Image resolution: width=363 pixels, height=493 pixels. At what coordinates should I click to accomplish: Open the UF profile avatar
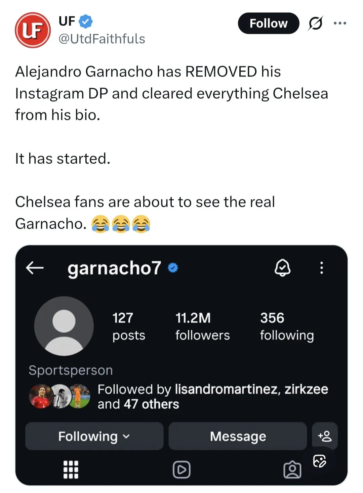click(33, 30)
